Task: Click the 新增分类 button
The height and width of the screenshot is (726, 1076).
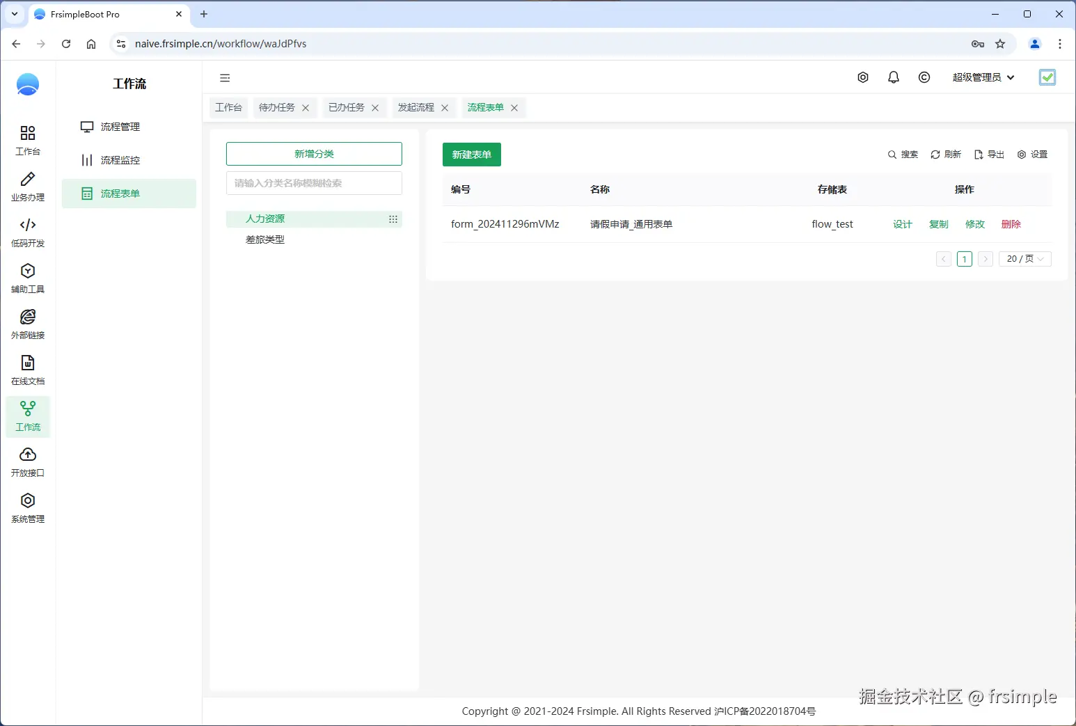Action: [x=314, y=154]
